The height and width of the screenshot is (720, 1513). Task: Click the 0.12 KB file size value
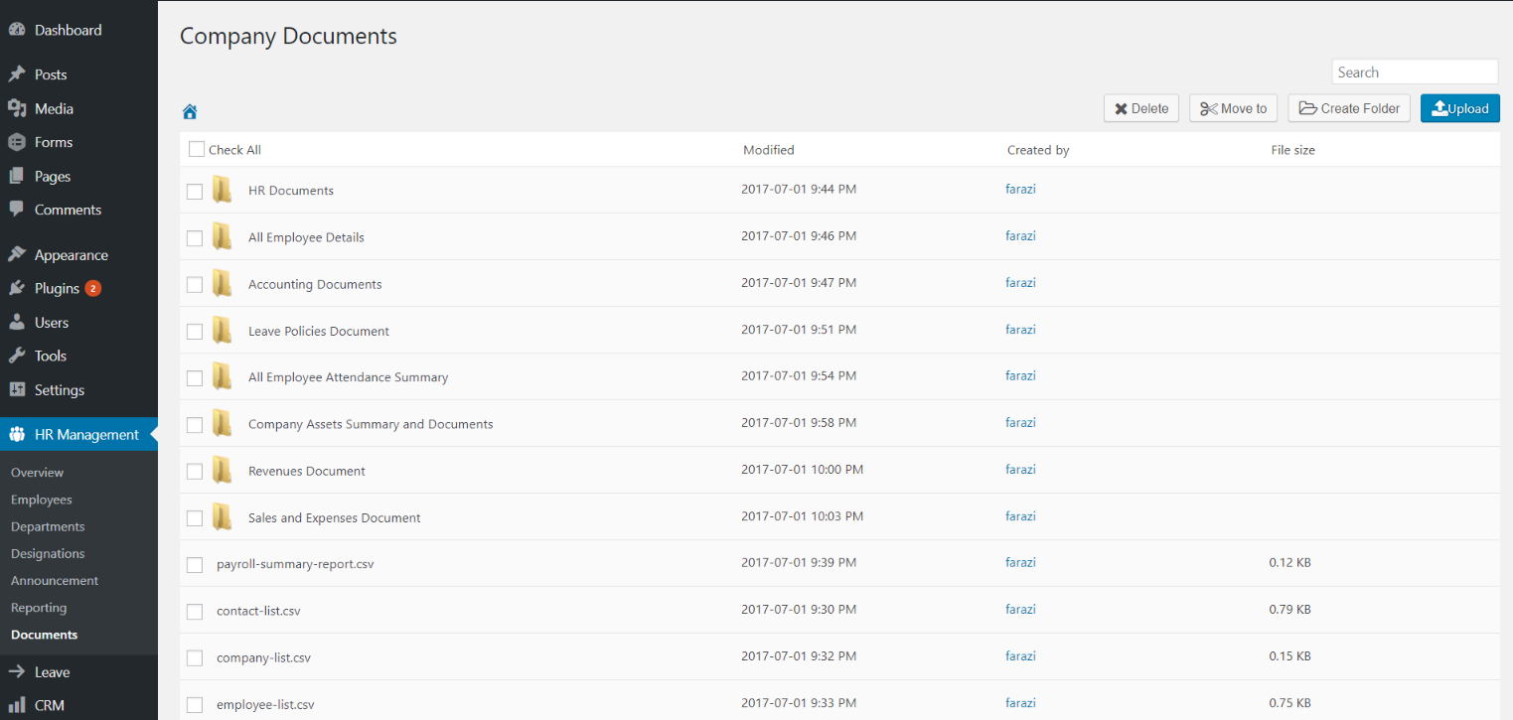coord(1289,562)
